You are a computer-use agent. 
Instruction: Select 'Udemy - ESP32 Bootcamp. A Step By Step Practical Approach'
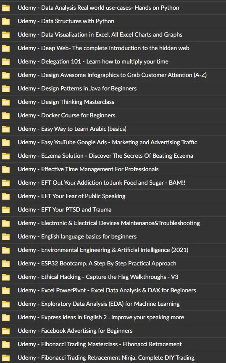(97, 263)
